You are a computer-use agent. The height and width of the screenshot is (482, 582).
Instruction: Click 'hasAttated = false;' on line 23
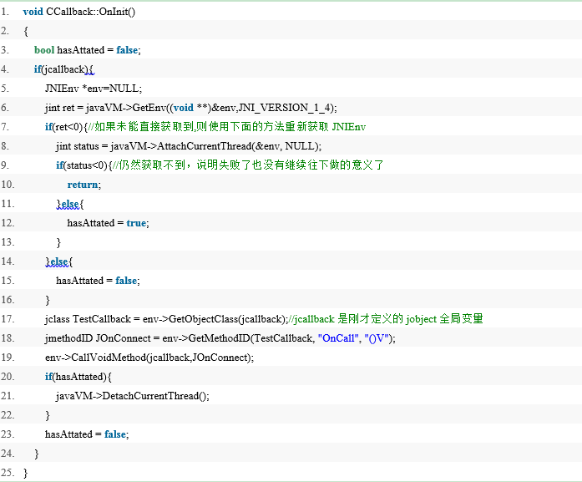pyautogui.click(x=87, y=434)
